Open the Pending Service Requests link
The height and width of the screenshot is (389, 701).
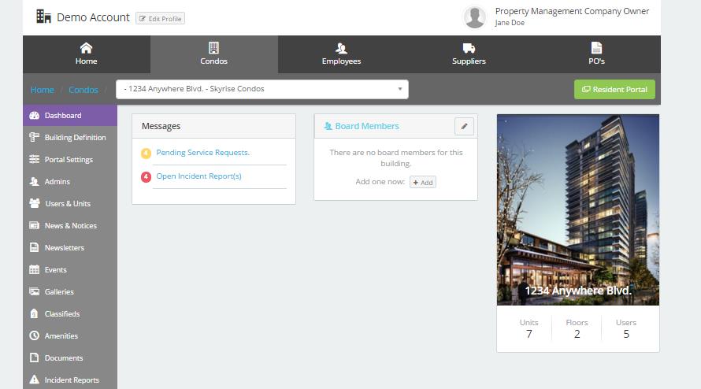[x=202, y=153]
